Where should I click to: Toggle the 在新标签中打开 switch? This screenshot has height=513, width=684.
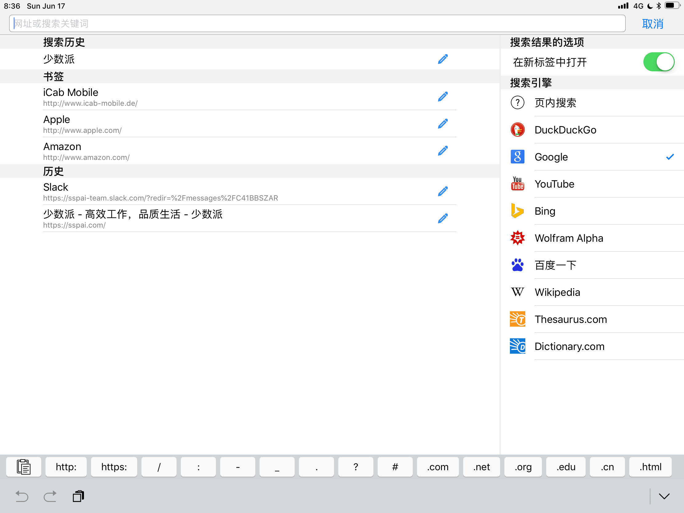pos(658,62)
